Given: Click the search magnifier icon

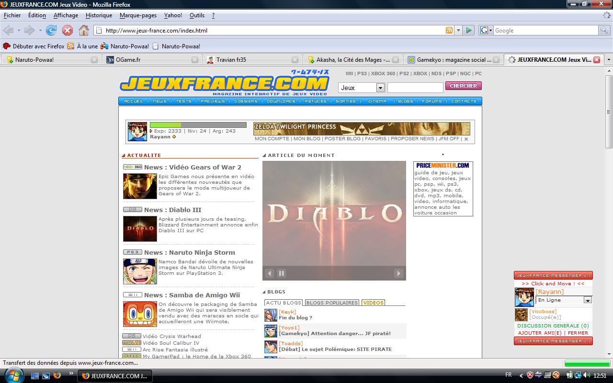Looking at the screenshot, I should (x=604, y=30).
